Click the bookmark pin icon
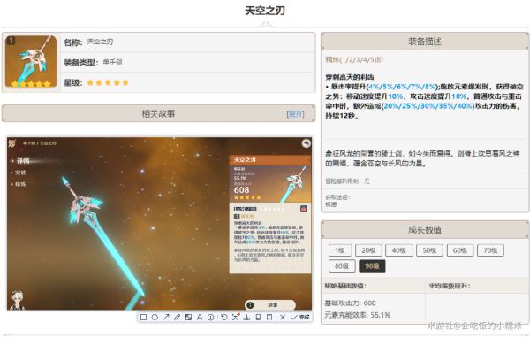The image size is (530, 338). (x=269, y=318)
